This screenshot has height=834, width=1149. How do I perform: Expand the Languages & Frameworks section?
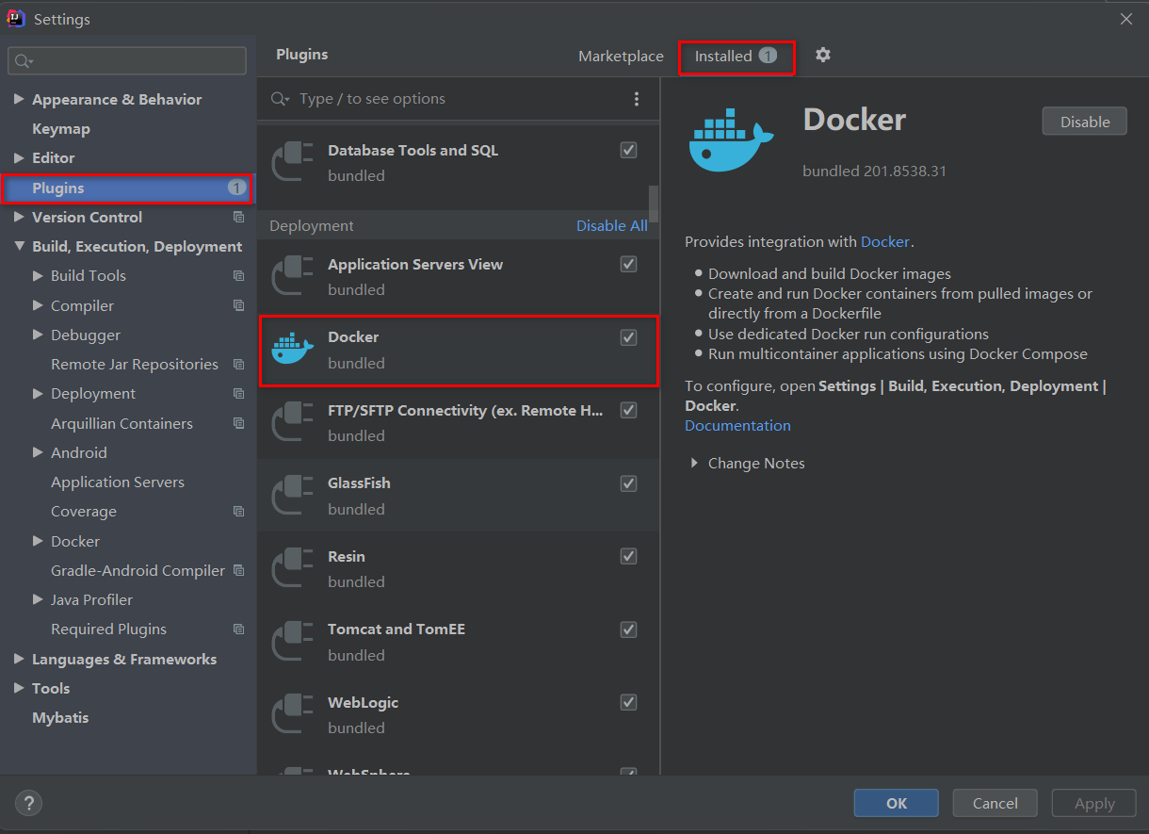click(x=19, y=659)
